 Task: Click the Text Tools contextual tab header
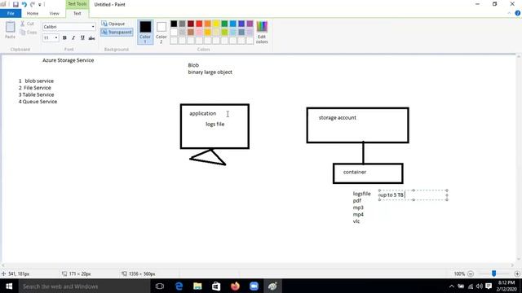(77, 4)
